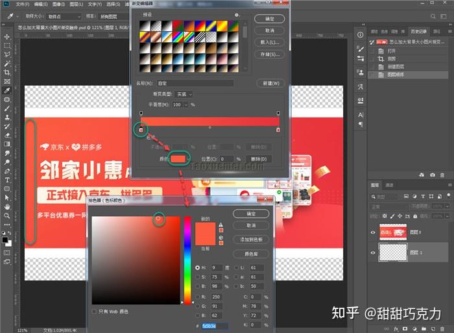Filter layers by type T icon
The height and width of the screenshot is (333, 454).
point(423,197)
